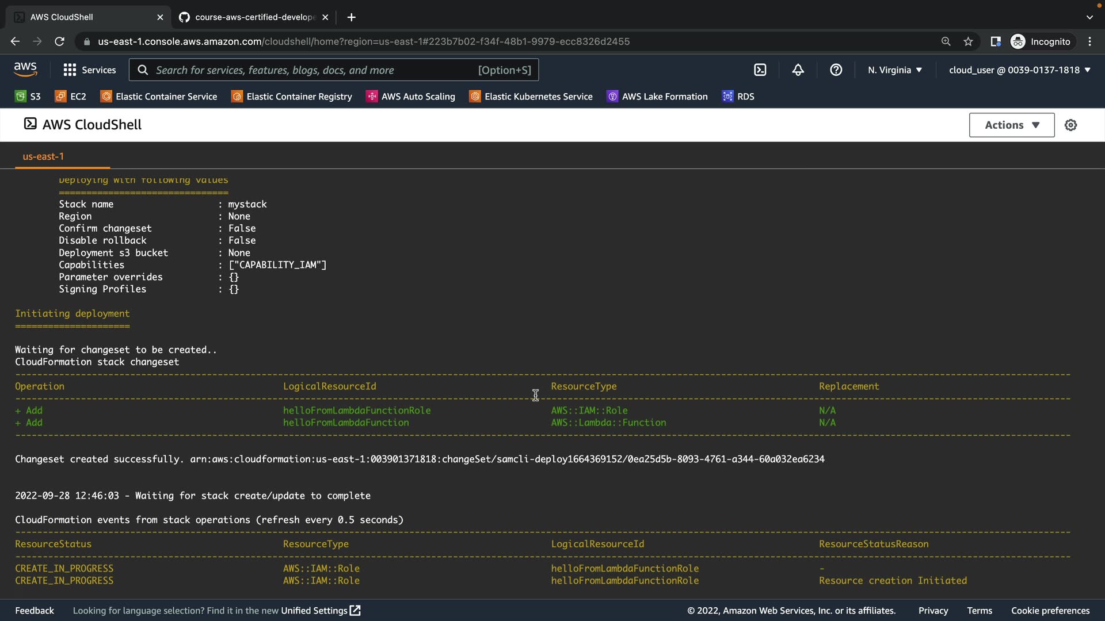Open a new browser tab
This screenshot has width=1105, height=621.
click(x=351, y=17)
